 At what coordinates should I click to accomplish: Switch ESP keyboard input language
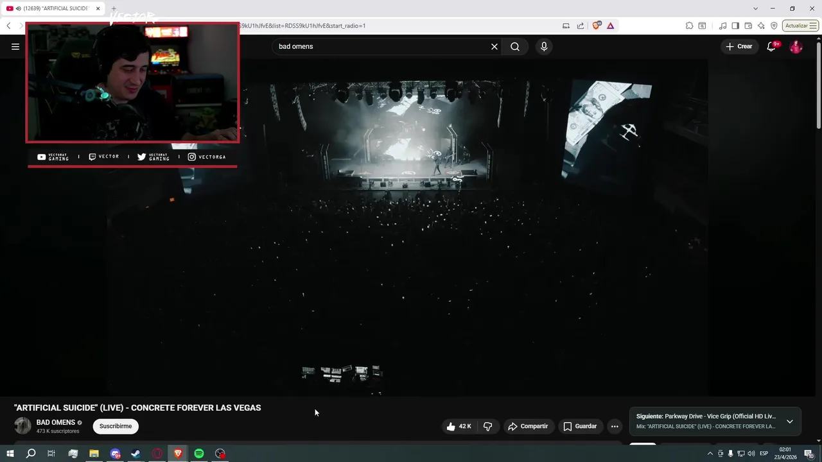[x=764, y=454]
